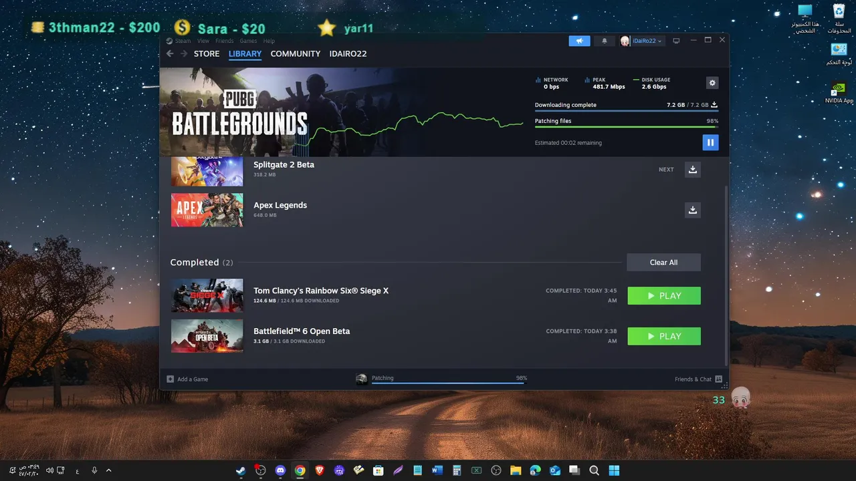
Task: Open Apex Legends thumbnail
Action: pos(207,210)
